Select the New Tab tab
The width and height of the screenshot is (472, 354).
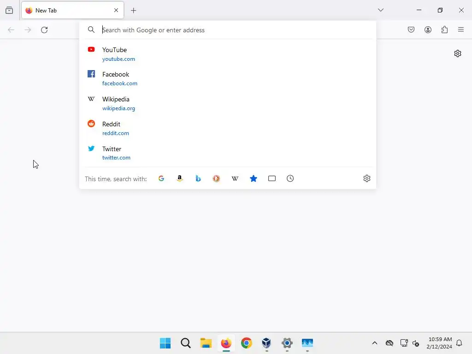[x=72, y=10]
